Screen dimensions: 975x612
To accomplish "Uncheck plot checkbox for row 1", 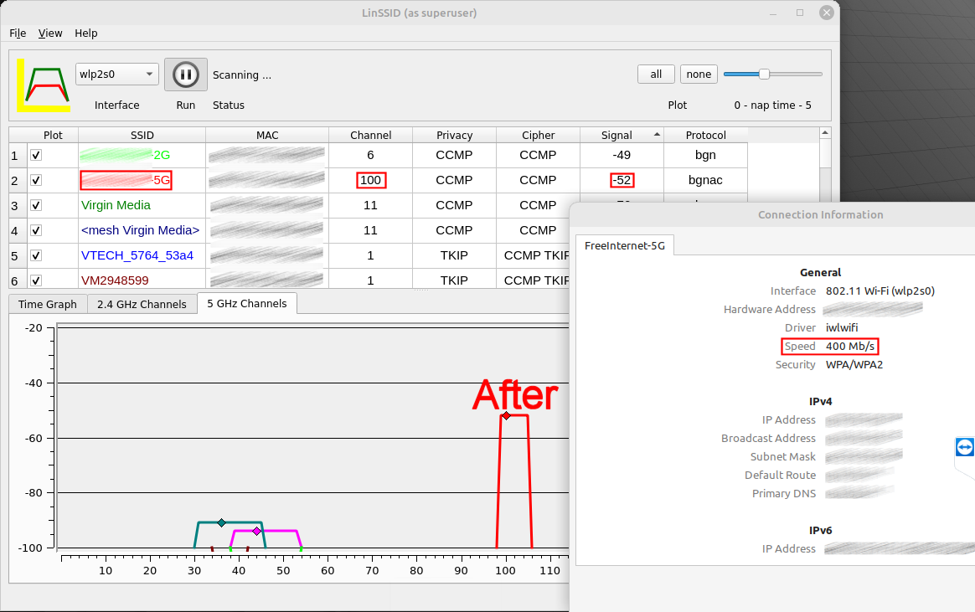I will (x=36, y=155).
